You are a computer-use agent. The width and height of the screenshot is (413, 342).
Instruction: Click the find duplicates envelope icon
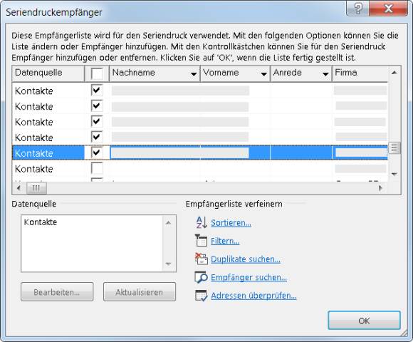point(202,259)
